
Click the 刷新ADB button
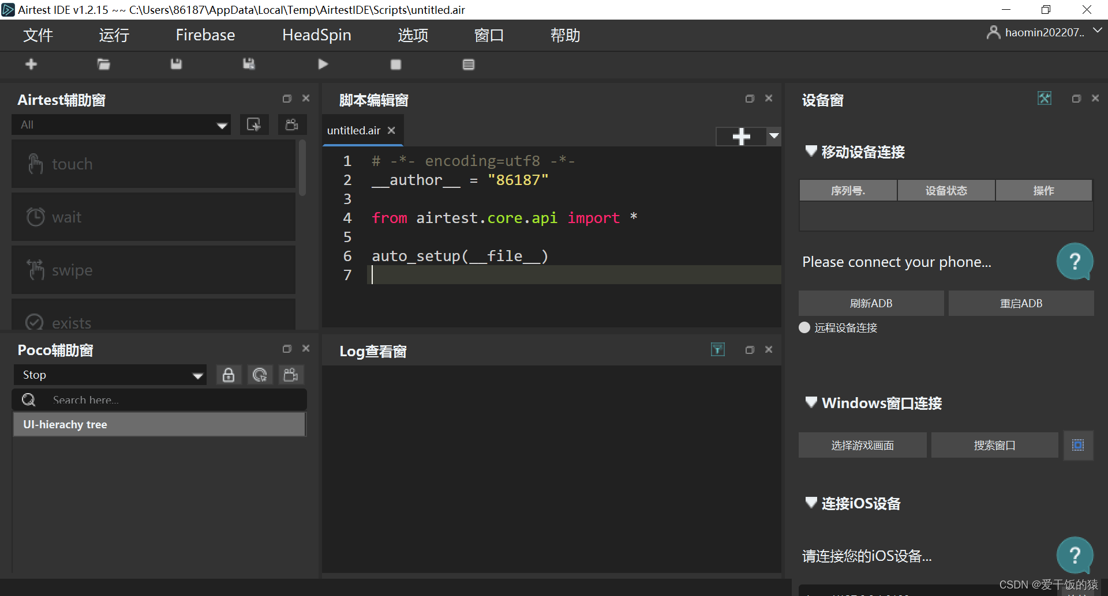871,303
